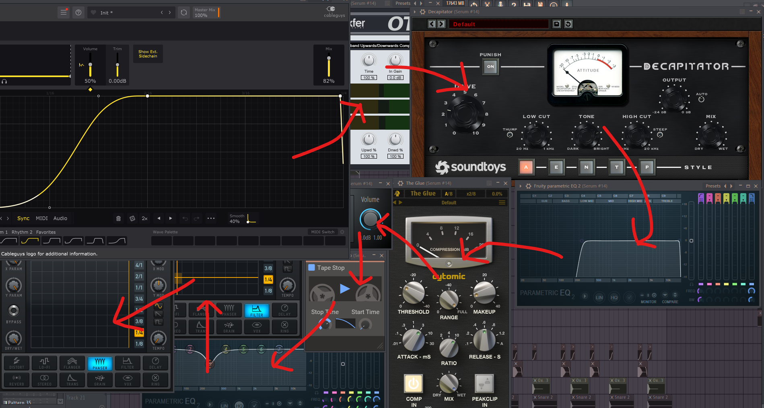Randomize the wave with dice icon
Screen dimensions: 764x408
pyautogui.click(x=132, y=218)
